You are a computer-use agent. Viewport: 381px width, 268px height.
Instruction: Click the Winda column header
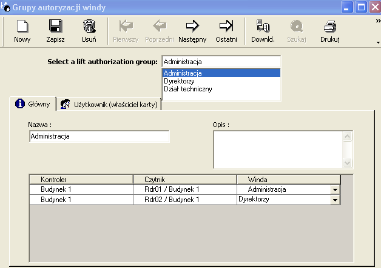pyautogui.click(x=289, y=180)
